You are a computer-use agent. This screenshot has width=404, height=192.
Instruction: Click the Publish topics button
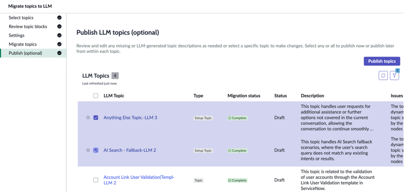pos(382,61)
